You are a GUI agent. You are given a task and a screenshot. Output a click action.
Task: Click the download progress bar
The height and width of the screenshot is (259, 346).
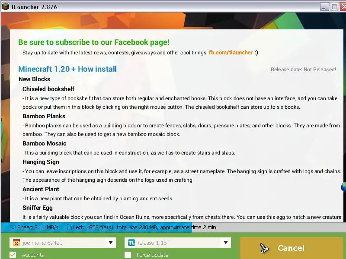(173, 227)
